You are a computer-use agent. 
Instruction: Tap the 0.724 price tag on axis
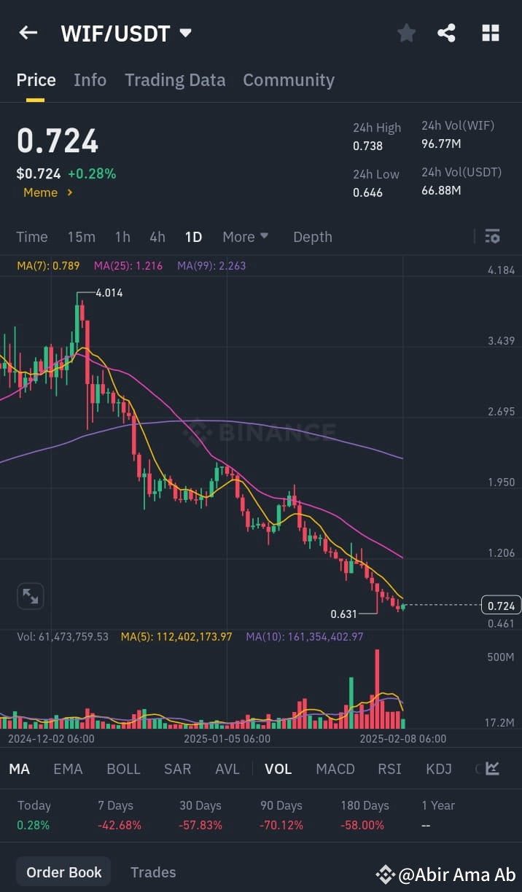pos(502,605)
